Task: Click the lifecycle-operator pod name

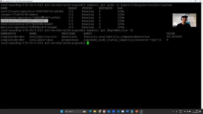Action: coord(30,18)
